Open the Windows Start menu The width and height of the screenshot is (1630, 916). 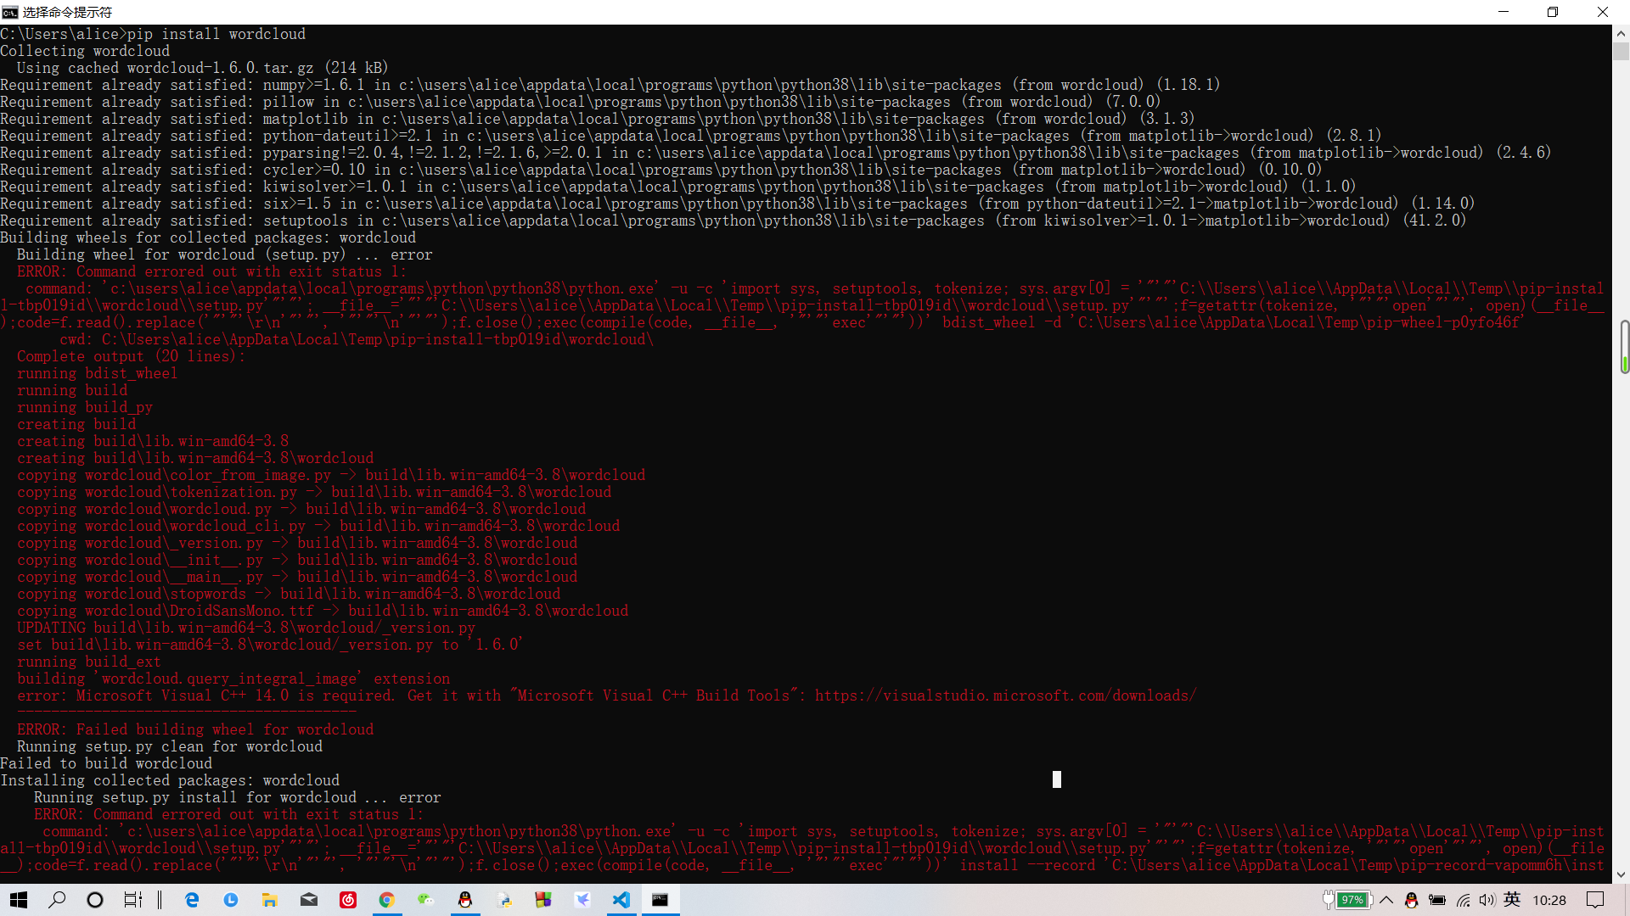[x=19, y=900]
